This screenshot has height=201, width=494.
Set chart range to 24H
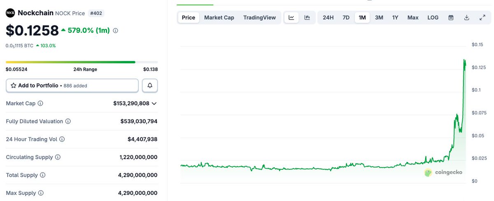tap(328, 18)
